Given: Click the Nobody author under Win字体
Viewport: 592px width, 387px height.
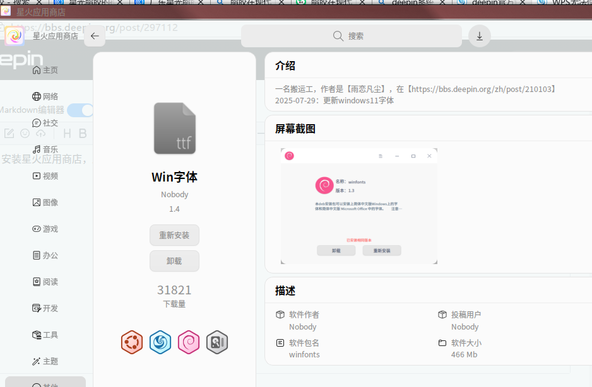Looking at the screenshot, I should tap(174, 195).
